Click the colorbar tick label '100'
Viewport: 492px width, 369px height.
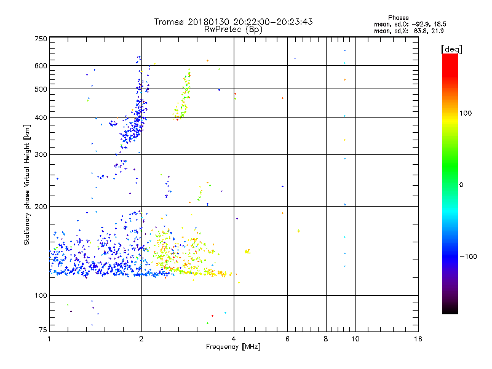[x=466, y=113]
